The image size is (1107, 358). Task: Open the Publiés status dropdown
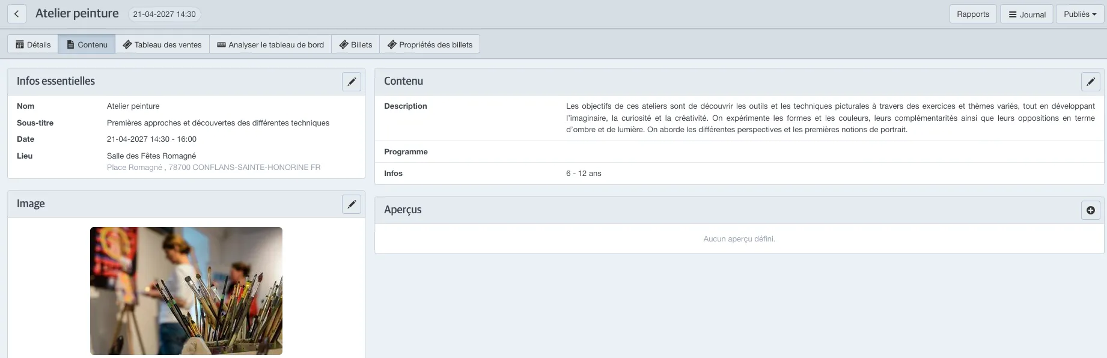1080,14
